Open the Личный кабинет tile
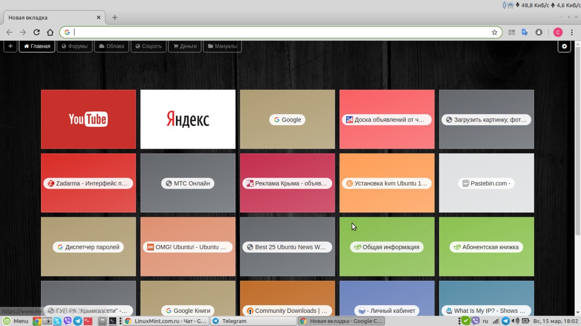The height and width of the screenshot is (326, 581). (x=387, y=298)
